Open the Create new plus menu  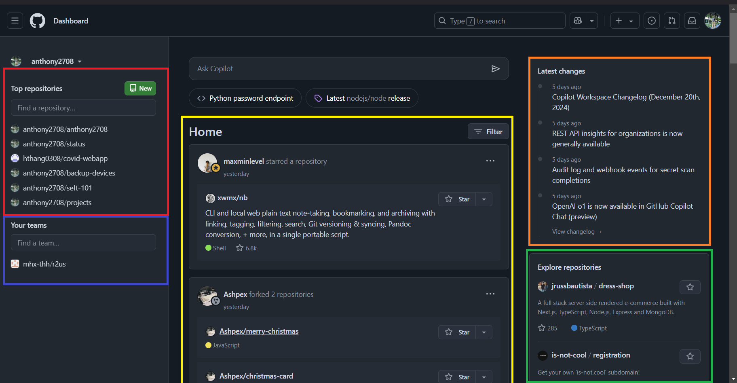click(625, 21)
